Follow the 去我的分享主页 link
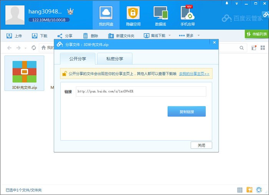This screenshot has width=269, height=195. click(194, 74)
